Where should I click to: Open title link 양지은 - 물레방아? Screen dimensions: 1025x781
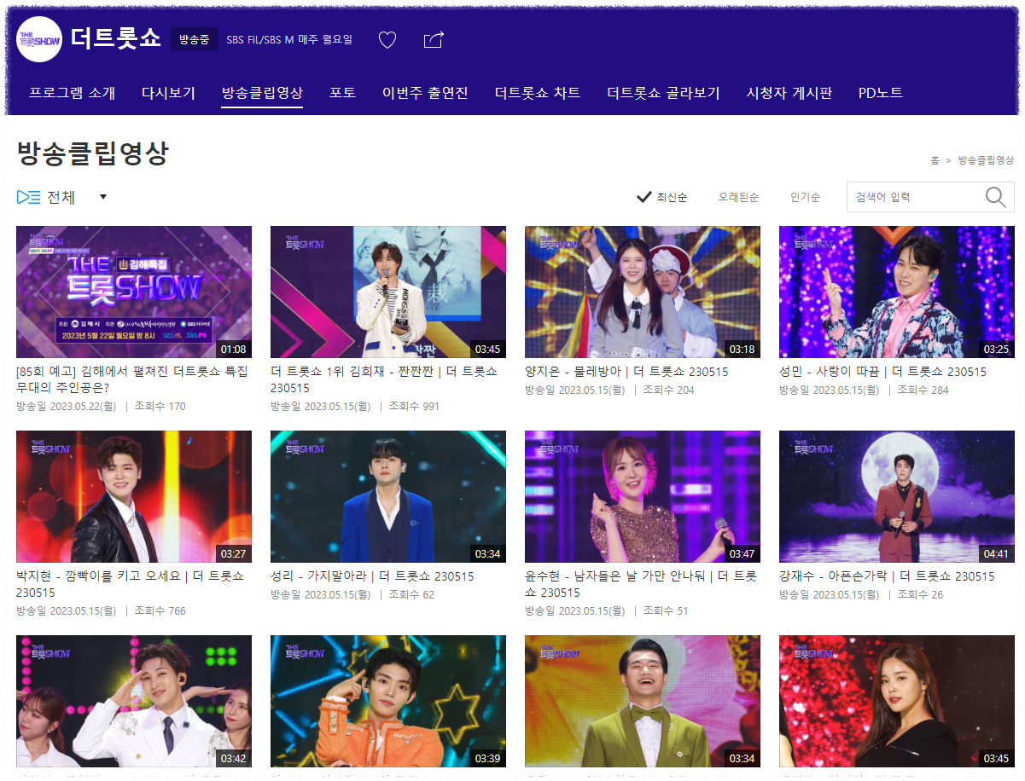(x=626, y=372)
